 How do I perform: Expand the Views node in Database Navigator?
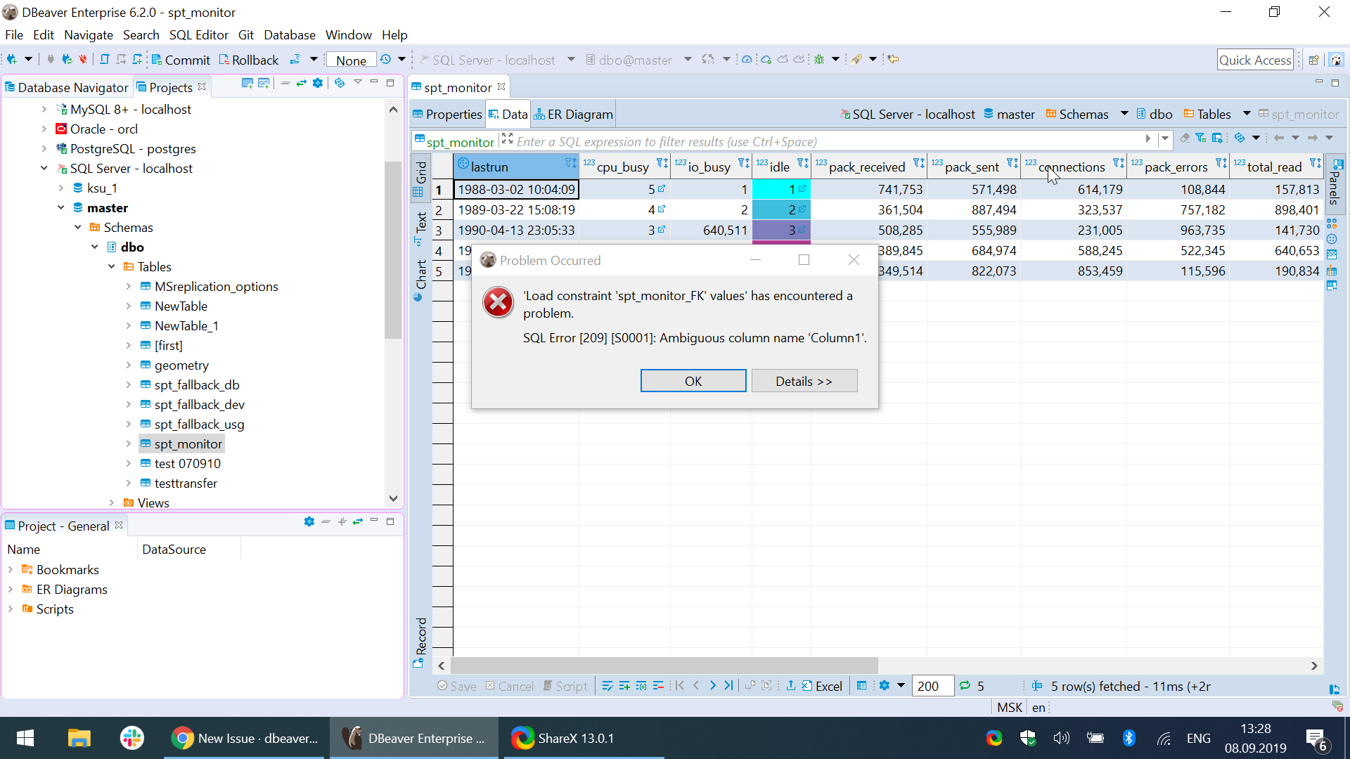(x=112, y=502)
